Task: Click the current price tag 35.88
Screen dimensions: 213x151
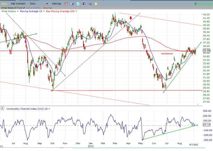Action: (207, 50)
